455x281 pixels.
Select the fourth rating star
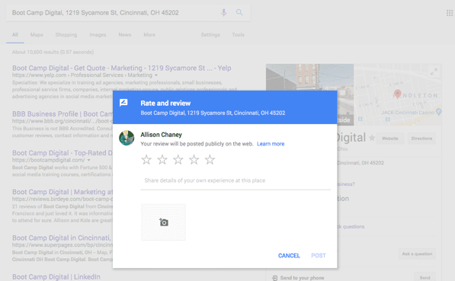click(194, 159)
